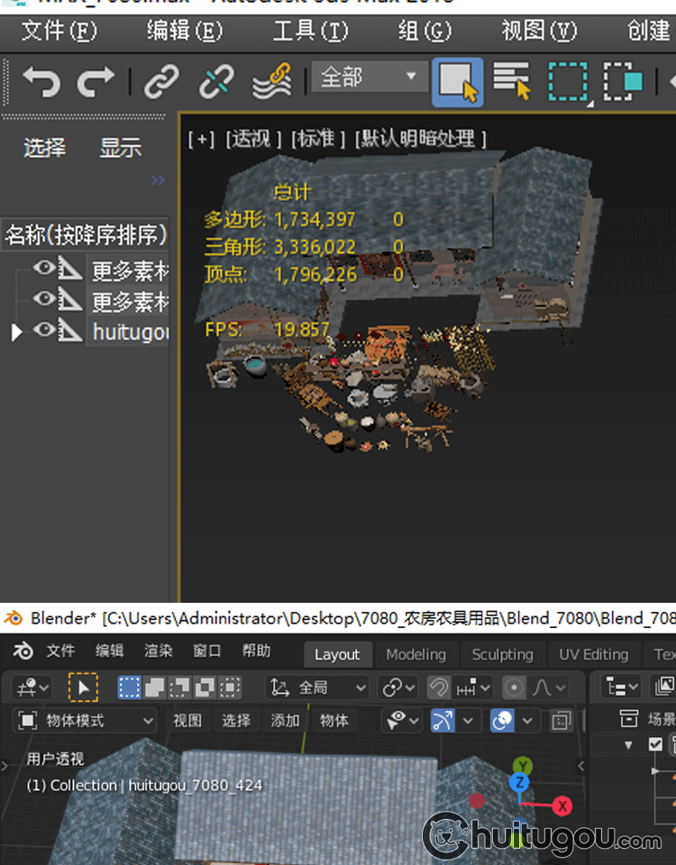Click the Unlink Selection broken-chain tool
This screenshot has width=676, height=865.
(216, 82)
